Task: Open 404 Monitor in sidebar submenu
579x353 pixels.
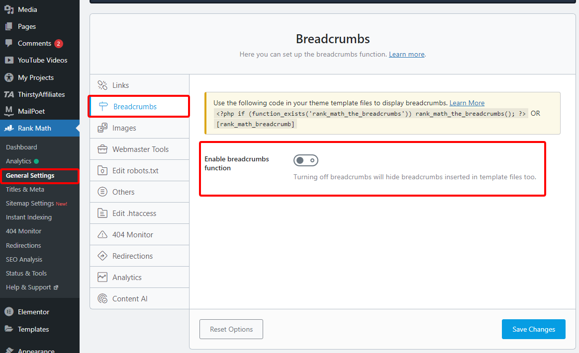Action: point(24,231)
